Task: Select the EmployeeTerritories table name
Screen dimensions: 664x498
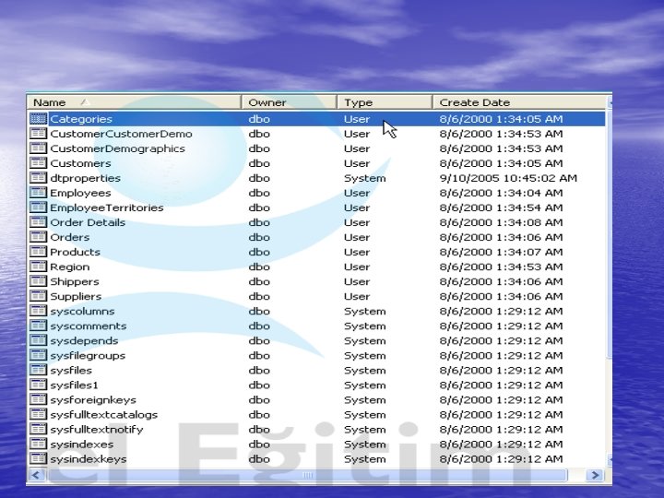Action: [x=107, y=207]
